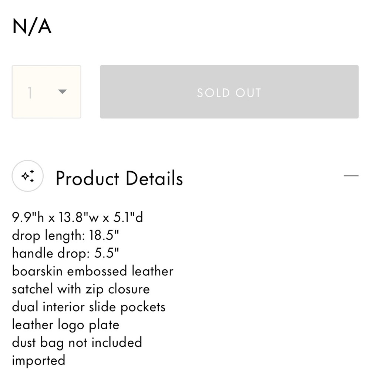Click the imported text line
This screenshot has height=370, width=370.
click(x=38, y=360)
